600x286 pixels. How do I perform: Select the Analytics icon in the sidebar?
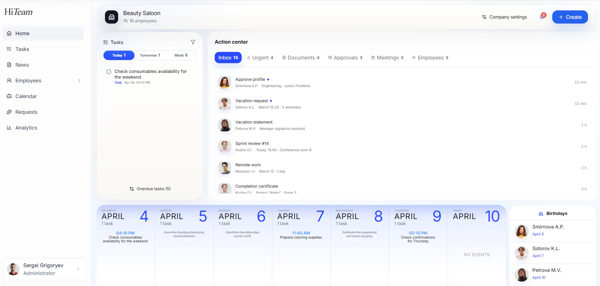coord(9,128)
